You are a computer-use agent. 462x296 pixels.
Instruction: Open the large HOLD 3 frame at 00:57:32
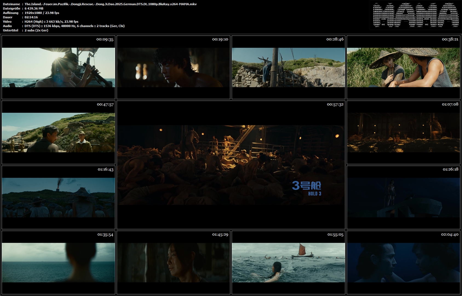click(231, 165)
